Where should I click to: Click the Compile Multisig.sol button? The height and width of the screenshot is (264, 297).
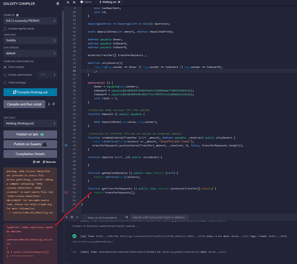point(30,92)
